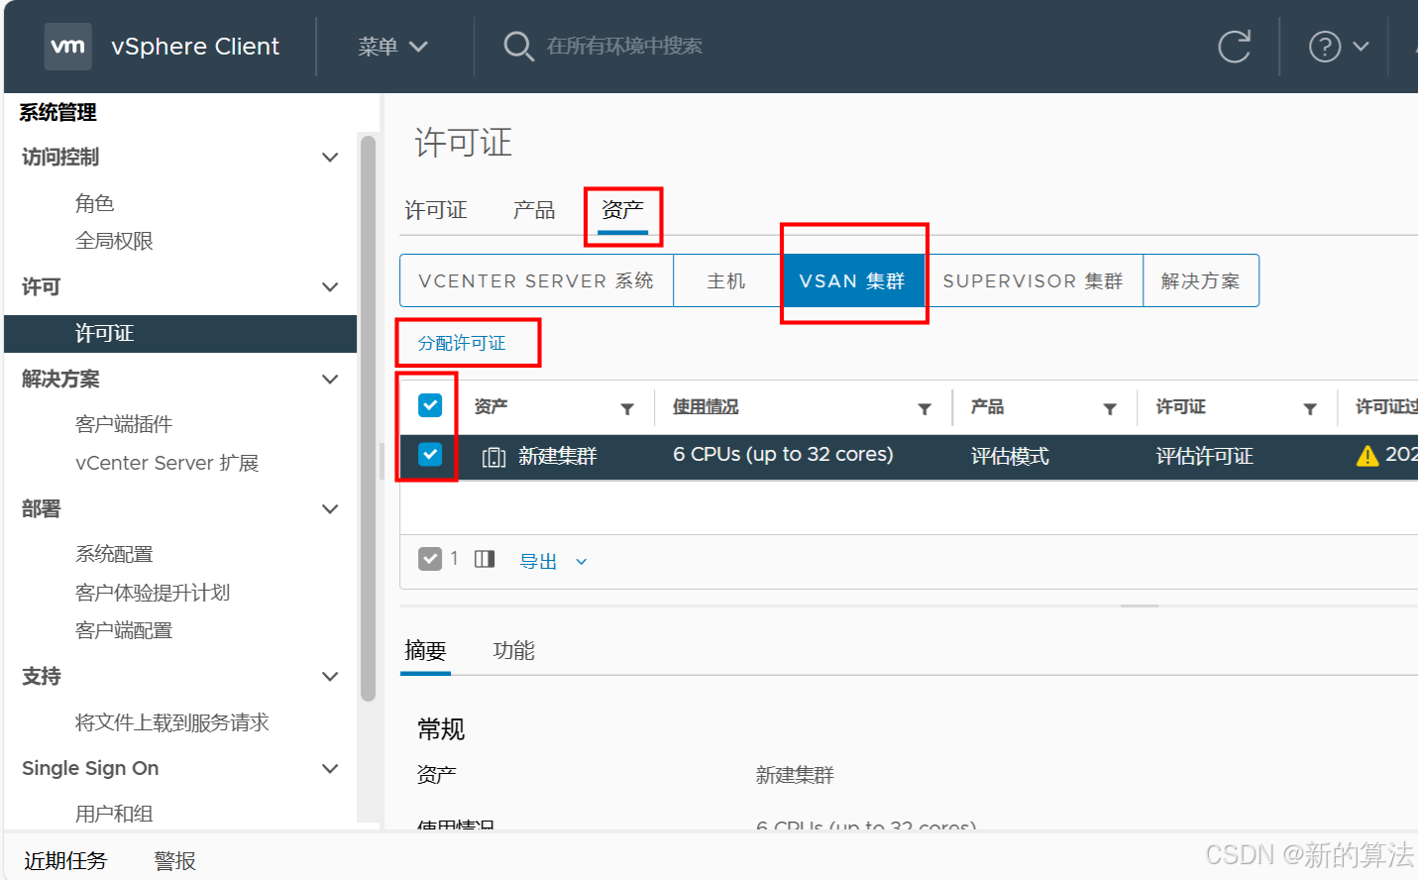Collapse the 支持 section
This screenshot has width=1418, height=880.
(331, 677)
